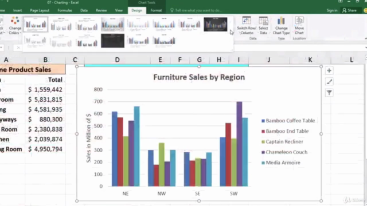Image resolution: width=367 pixels, height=206 pixels.
Task: Select the tallest purple bar in SW
Action: (239, 144)
